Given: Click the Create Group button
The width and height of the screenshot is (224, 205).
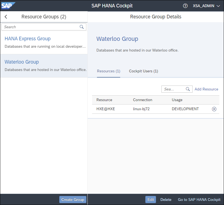Looking at the screenshot, I should click(73, 200).
